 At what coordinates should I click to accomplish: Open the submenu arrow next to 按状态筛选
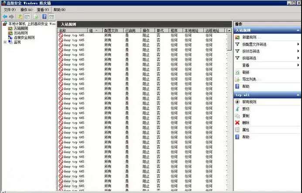point(298,51)
